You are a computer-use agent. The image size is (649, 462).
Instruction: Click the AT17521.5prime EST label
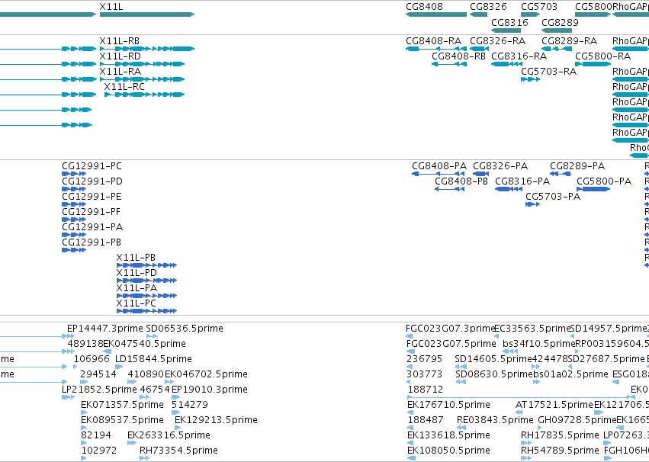point(554,405)
